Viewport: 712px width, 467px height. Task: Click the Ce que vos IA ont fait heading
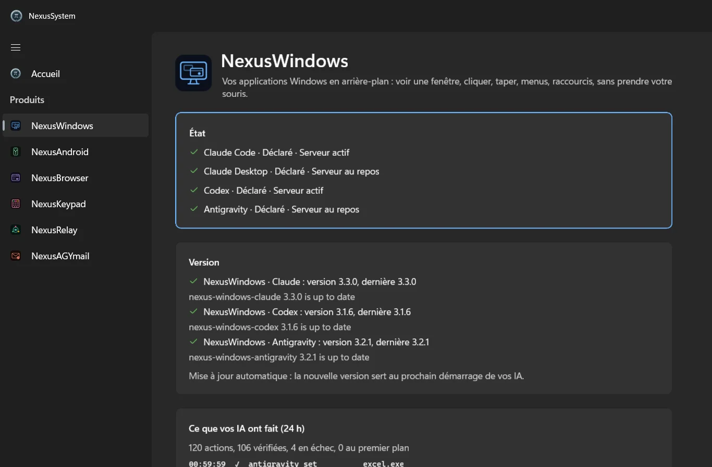247,428
